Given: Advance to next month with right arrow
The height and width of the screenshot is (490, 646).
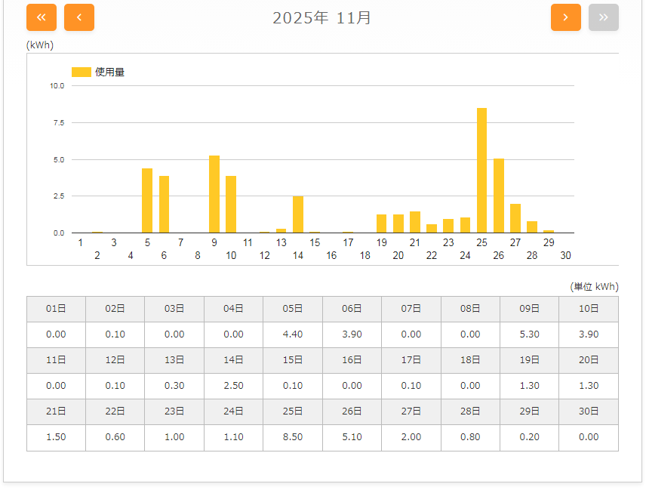Looking at the screenshot, I should click(565, 17).
